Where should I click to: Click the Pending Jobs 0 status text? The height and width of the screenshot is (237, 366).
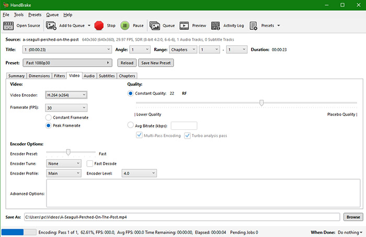tap(244, 232)
